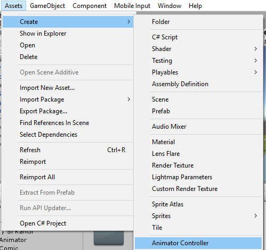The image size is (266, 250).
Task: Expand the Playables submenu arrow
Action: [x=256, y=72]
